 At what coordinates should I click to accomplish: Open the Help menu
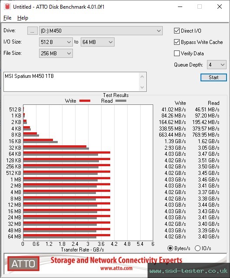click(x=23, y=18)
